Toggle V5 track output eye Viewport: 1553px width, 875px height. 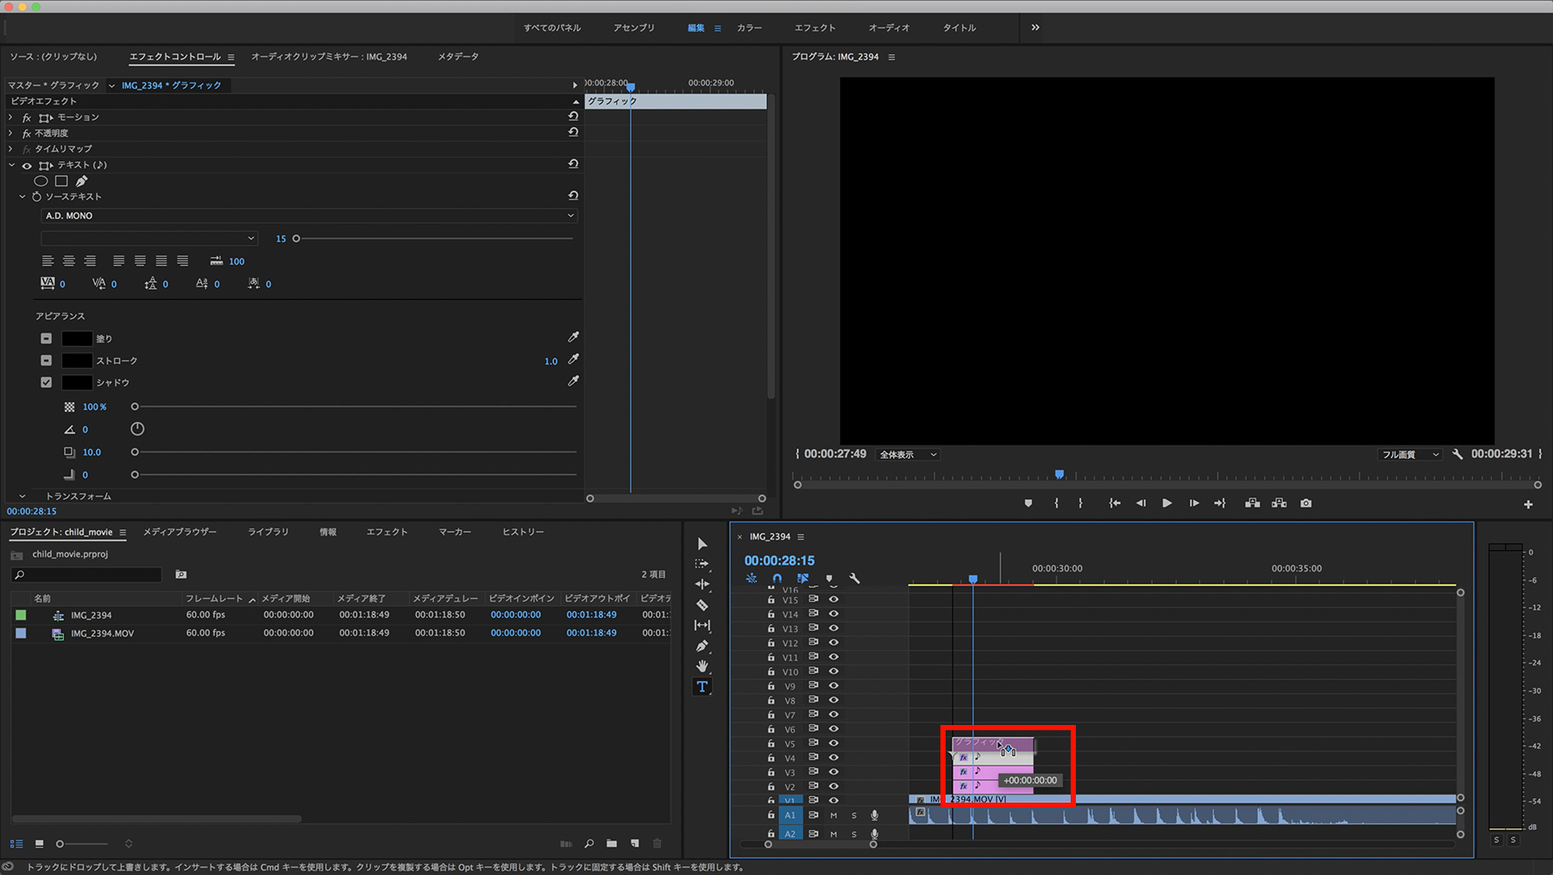[x=833, y=743]
